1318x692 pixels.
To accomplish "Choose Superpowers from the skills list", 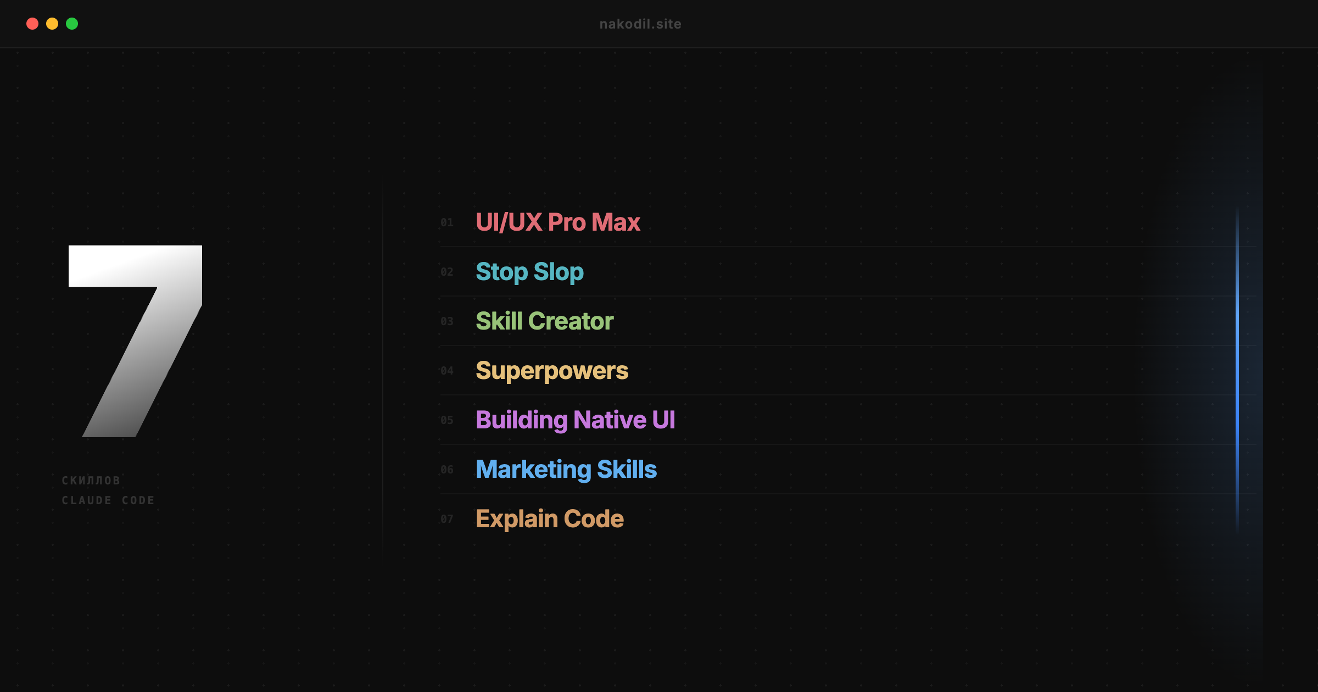I will pyautogui.click(x=551, y=371).
